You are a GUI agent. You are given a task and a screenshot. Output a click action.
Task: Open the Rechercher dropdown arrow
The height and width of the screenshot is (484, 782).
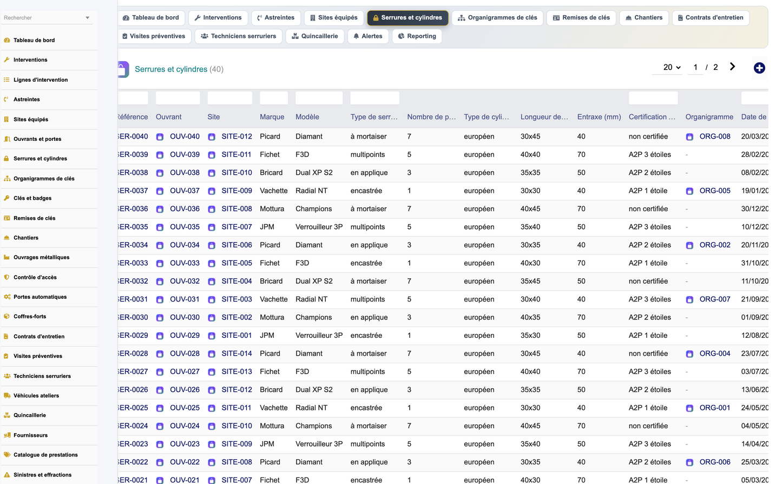pos(88,18)
